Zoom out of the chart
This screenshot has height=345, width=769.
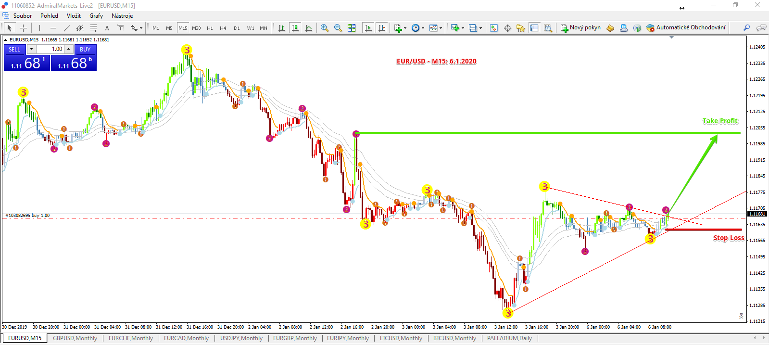(338, 28)
